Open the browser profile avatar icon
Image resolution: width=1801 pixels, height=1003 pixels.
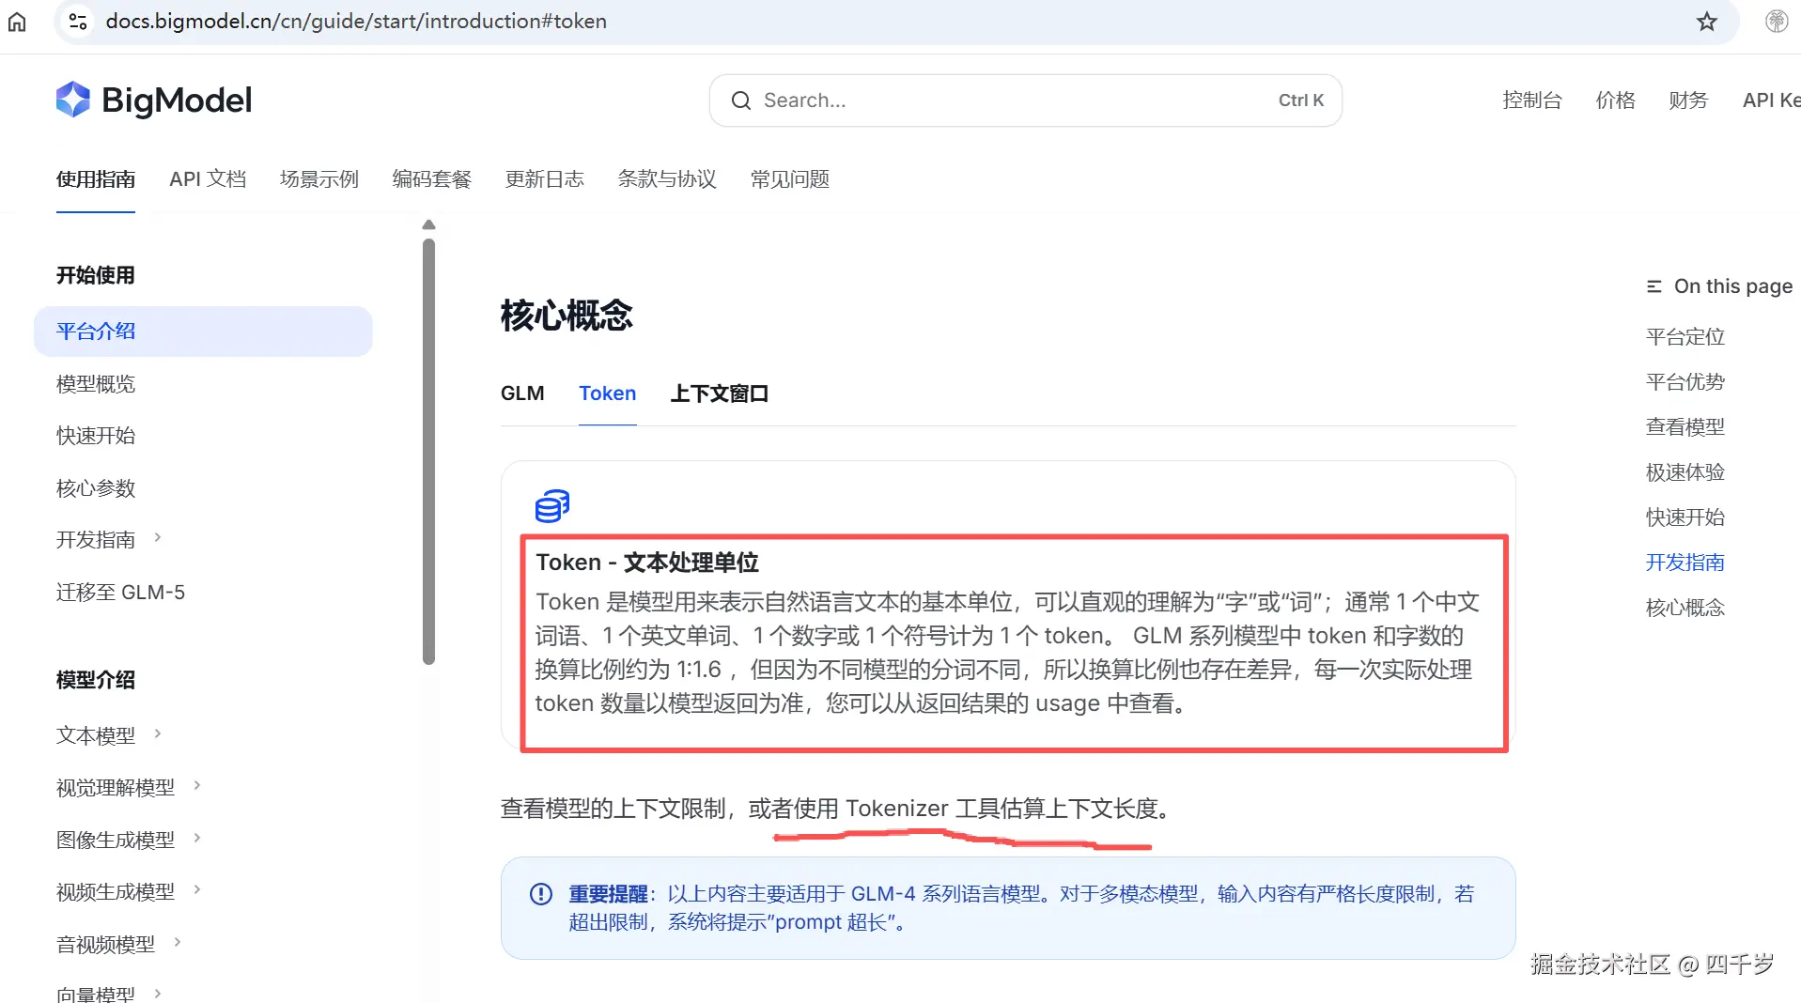(1776, 21)
